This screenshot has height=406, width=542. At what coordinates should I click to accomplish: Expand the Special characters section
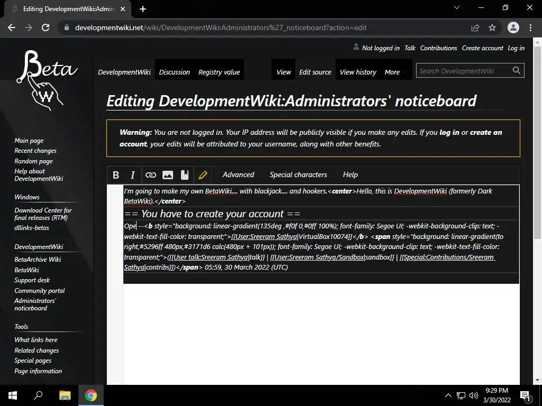(299, 174)
